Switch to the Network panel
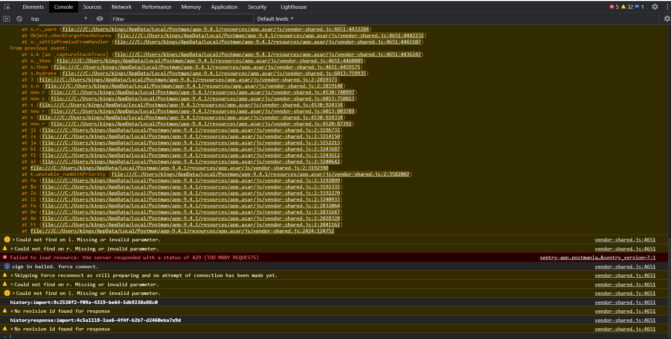Viewport: 671px width, 339px height. 121,7
